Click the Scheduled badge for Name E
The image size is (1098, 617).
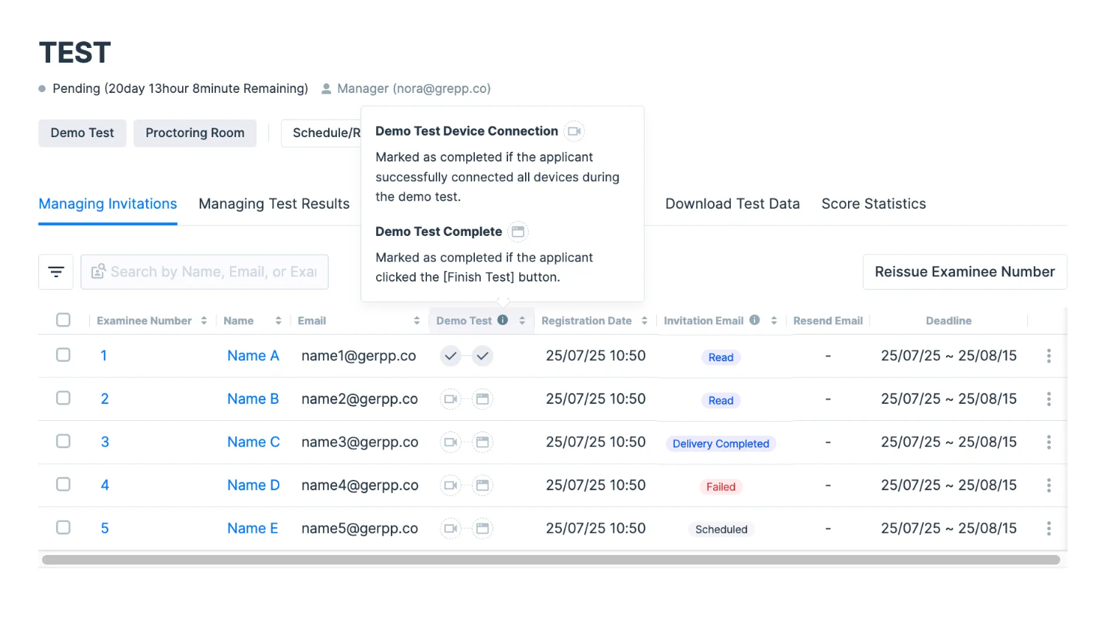tap(721, 529)
